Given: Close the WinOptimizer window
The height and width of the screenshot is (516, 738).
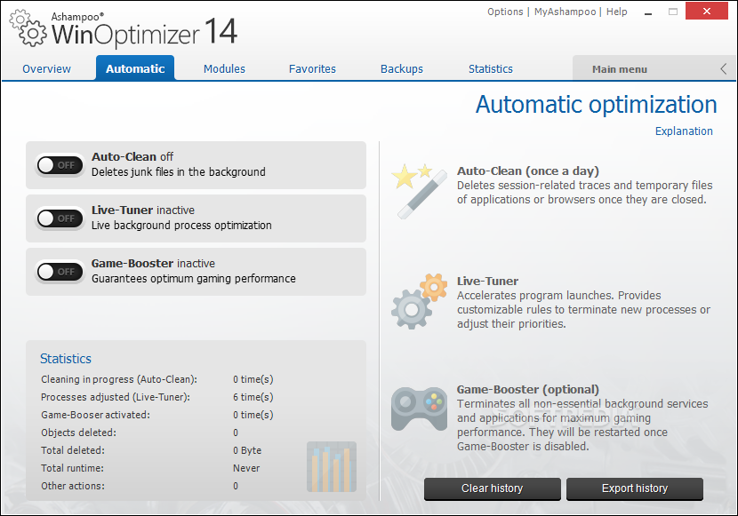Looking at the screenshot, I should click(707, 12).
